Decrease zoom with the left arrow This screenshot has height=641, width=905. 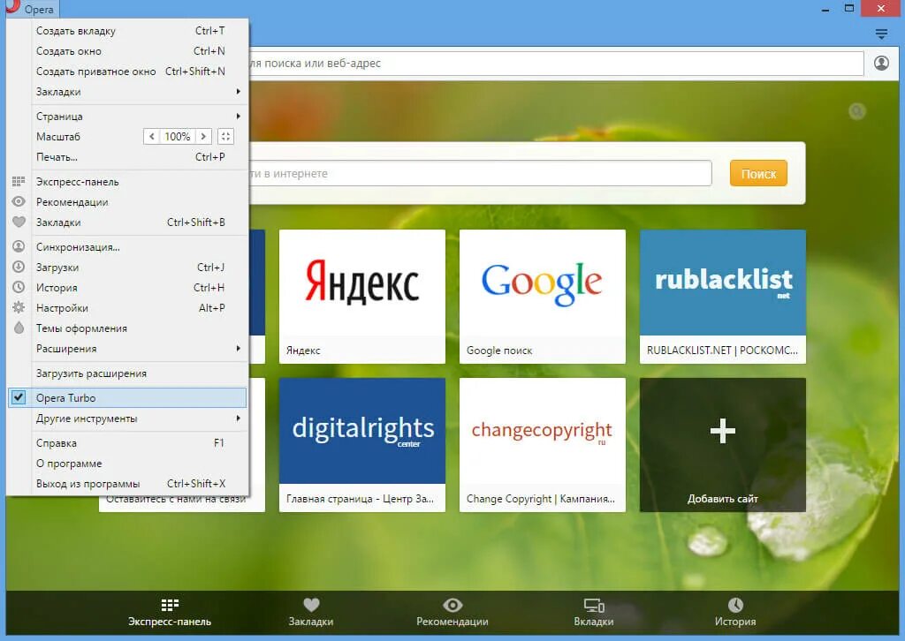tap(151, 137)
